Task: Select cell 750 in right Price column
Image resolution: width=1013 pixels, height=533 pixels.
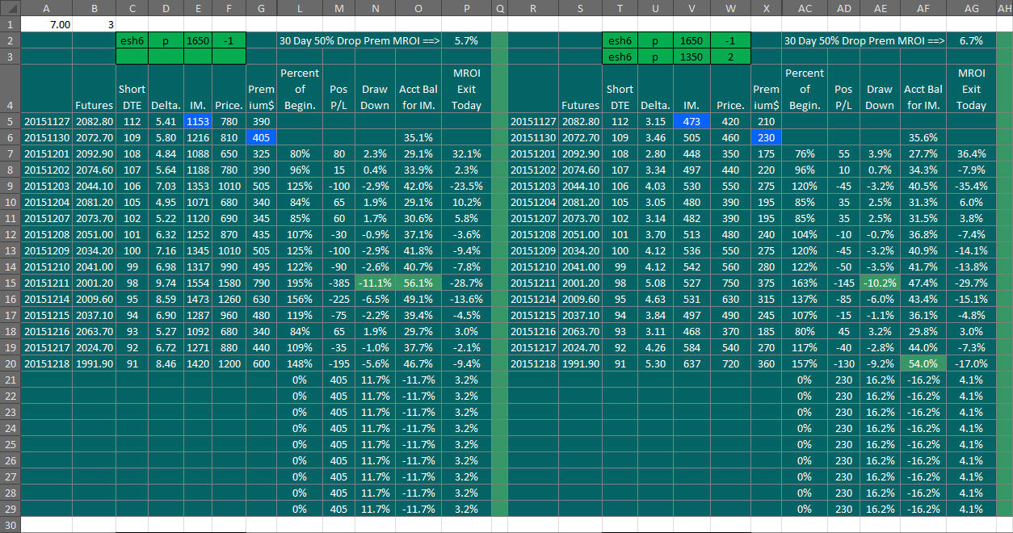Action: (730, 283)
